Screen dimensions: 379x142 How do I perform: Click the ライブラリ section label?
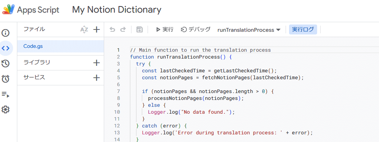pos(37,62)
